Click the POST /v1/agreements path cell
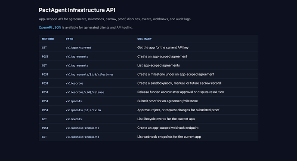This screenshot has width=297, height=161. (x=77, y=57)
